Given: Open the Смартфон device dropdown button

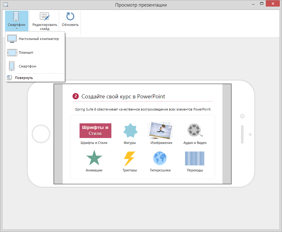Looking at the screenshot, I should click(x=17, y=21).
